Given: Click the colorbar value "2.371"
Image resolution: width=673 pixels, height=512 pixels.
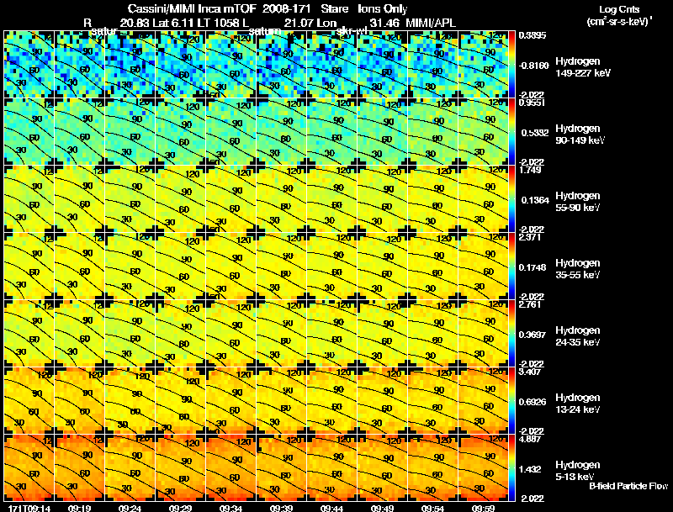Looking at the screenshot, I should click(x=530, y=237).
